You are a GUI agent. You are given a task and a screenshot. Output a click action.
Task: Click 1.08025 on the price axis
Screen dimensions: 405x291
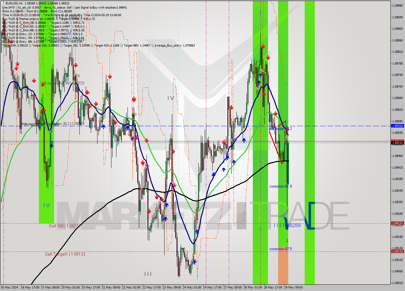[397, 283]
